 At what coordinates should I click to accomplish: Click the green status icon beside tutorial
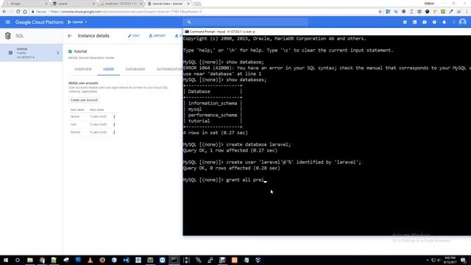click(x=71, y=52)
